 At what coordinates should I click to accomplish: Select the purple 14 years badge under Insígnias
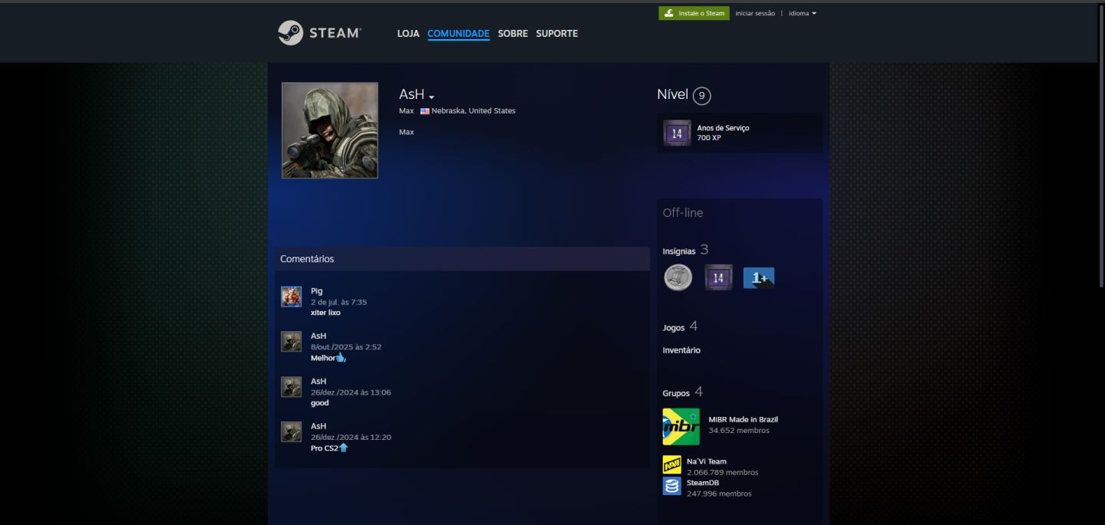[x=718, y=277]
